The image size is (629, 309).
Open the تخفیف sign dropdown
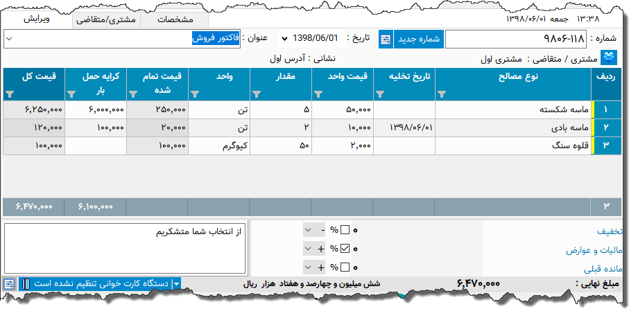[x=308, y=231]
